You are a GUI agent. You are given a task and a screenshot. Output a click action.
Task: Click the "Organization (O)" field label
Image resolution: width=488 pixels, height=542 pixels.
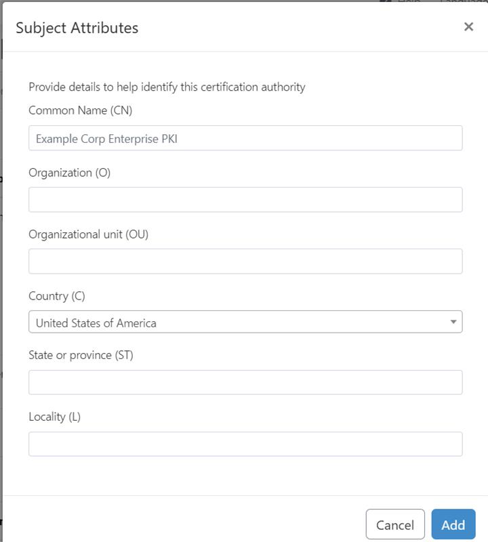[x=70, y=173]
